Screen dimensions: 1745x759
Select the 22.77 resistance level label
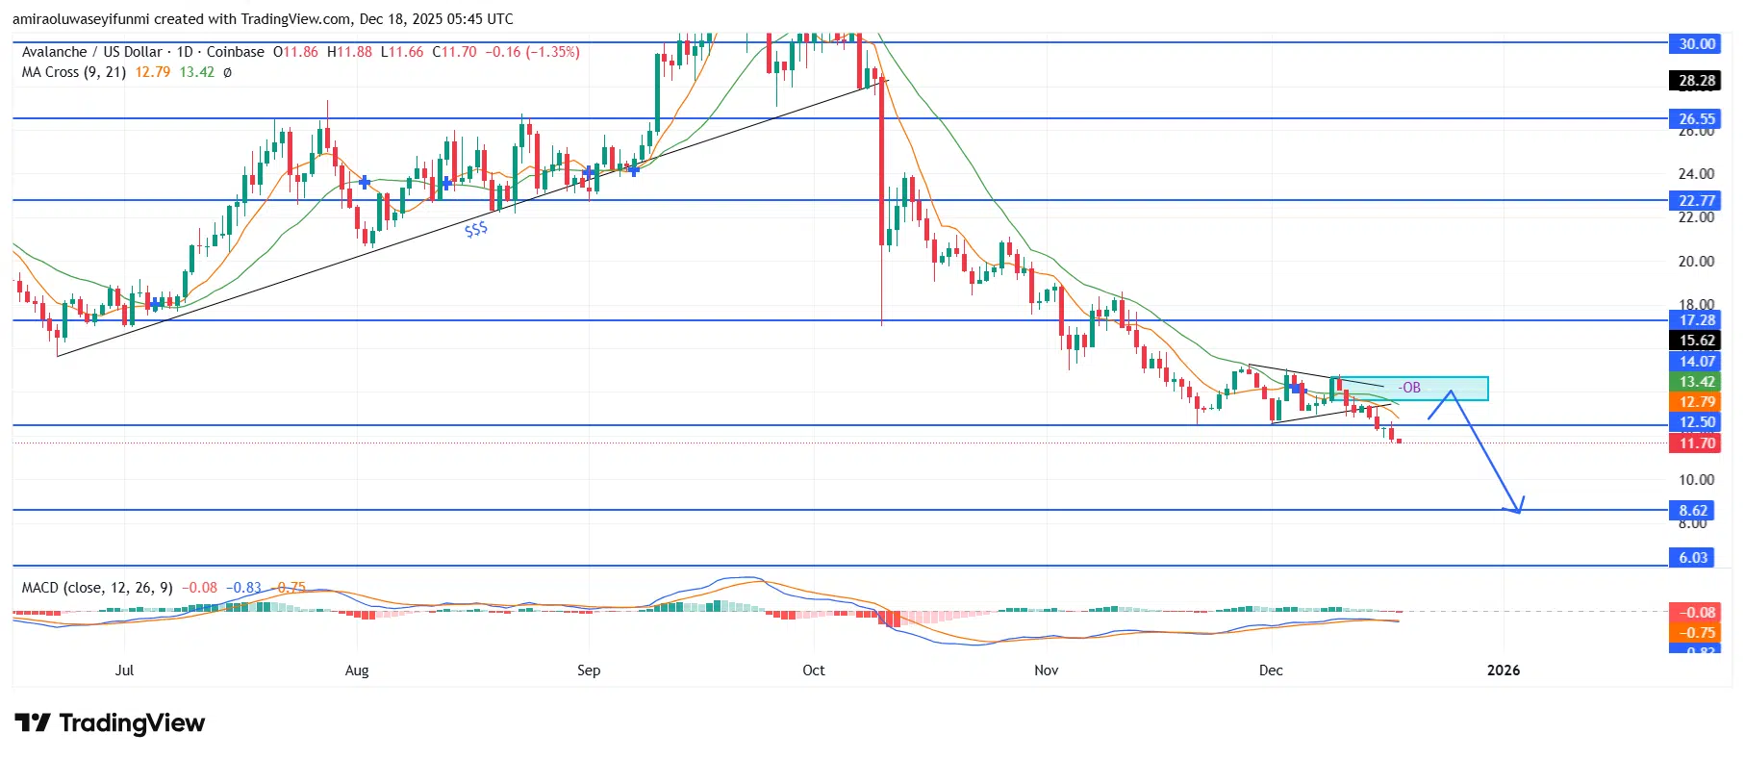[x=1696, y=200]
